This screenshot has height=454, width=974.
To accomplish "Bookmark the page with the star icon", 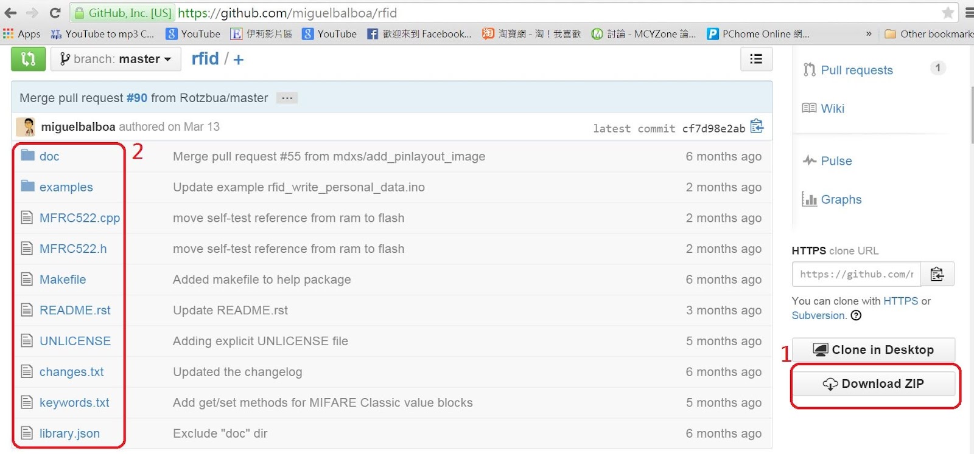I will (x=948, y=13).
